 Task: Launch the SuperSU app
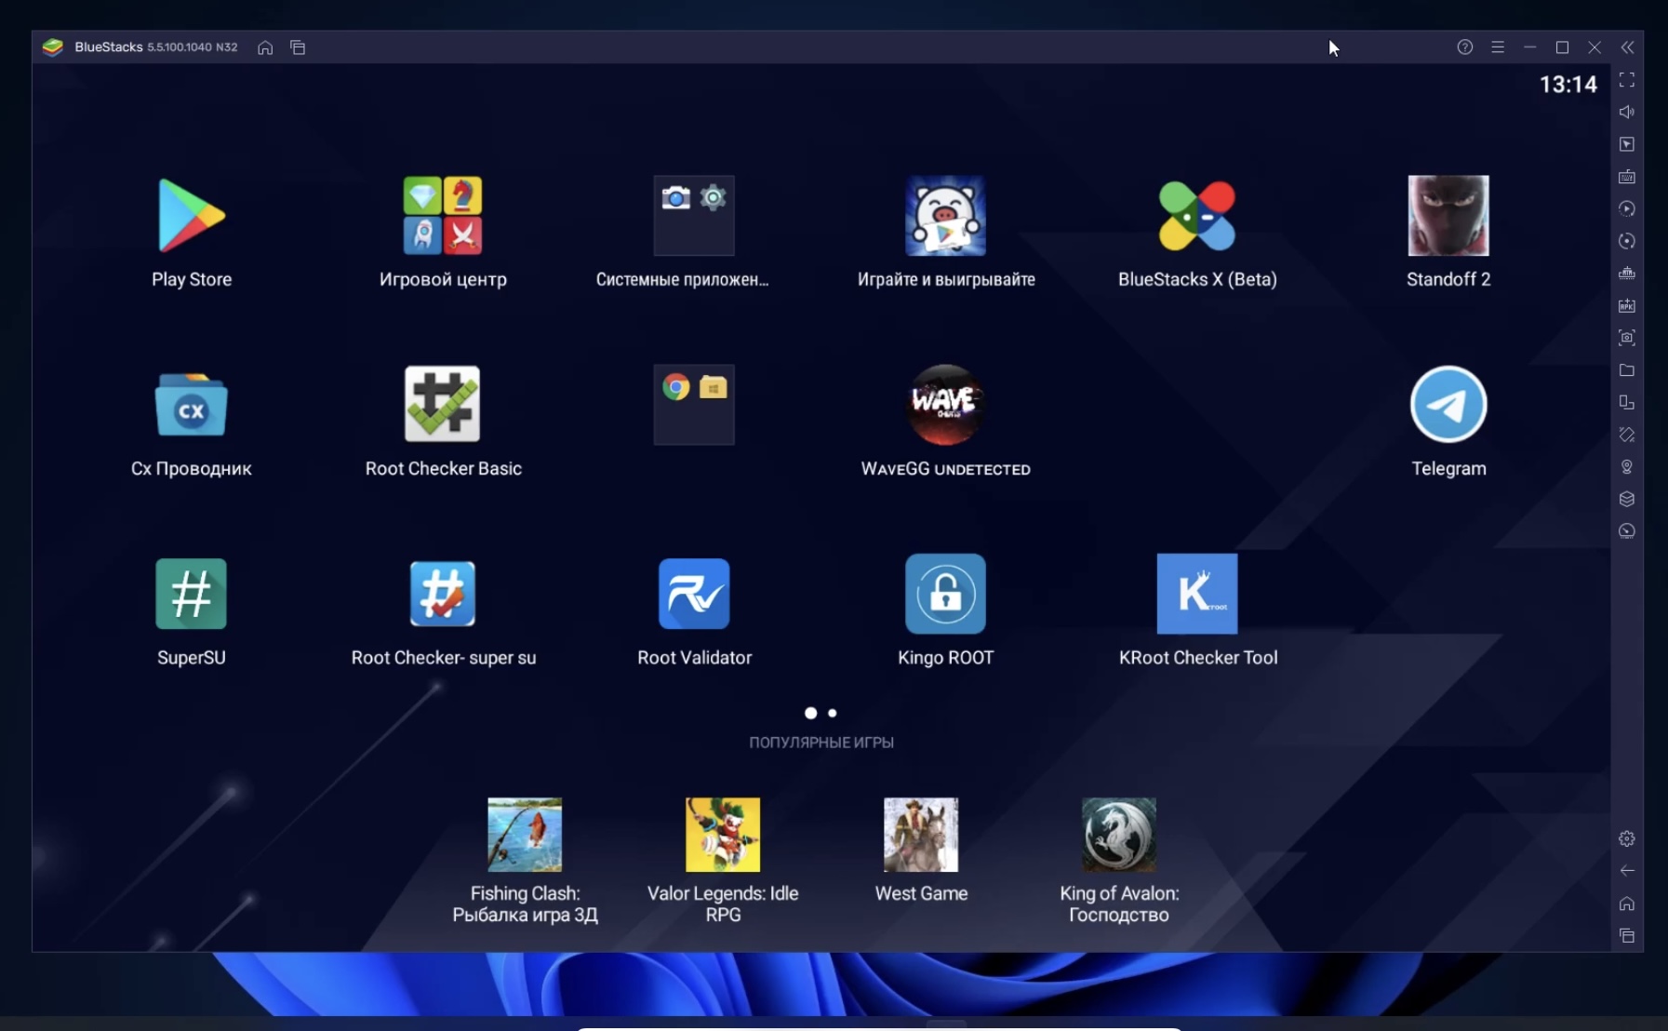tap(192, 594)
